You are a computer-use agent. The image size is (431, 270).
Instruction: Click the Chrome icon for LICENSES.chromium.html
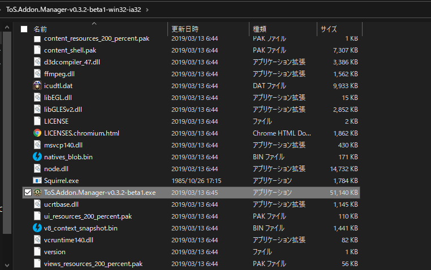[x=37, y=133]
